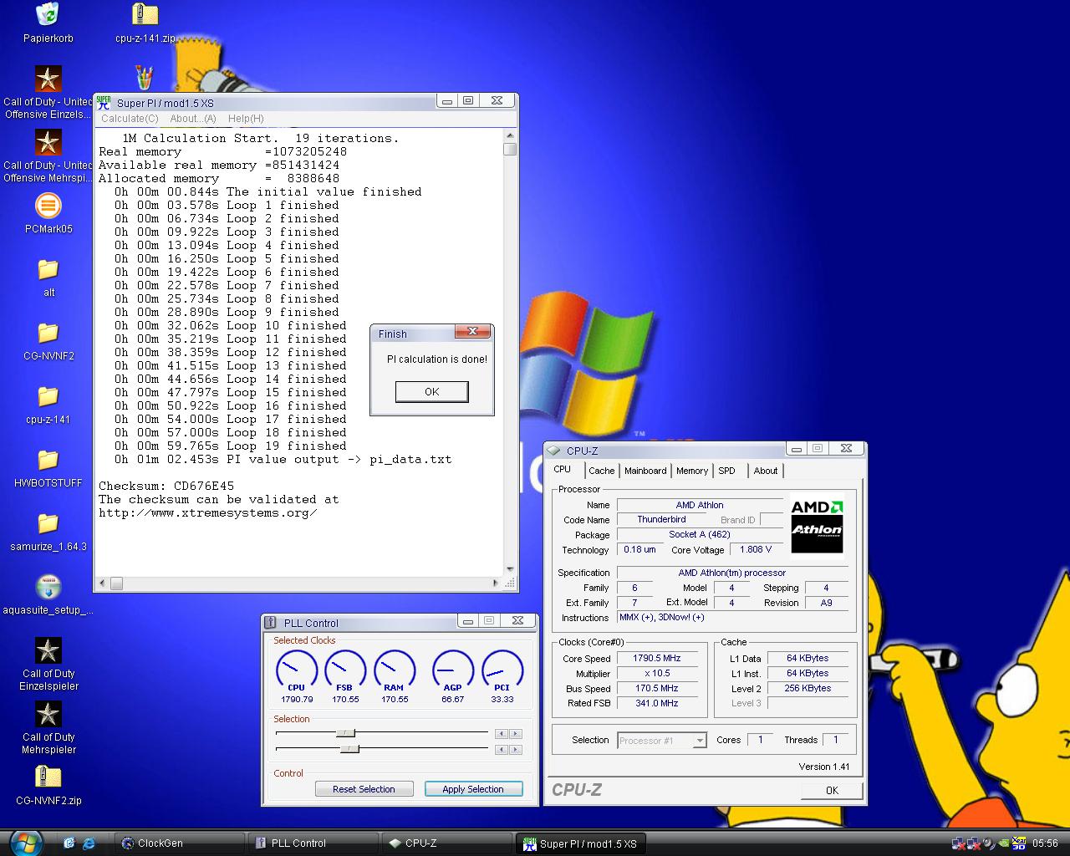The height and width of the screenshot is (856, 1070).
Task: Open the Calculate(C) menu in Super PI
Action: [x=130, y=119]
